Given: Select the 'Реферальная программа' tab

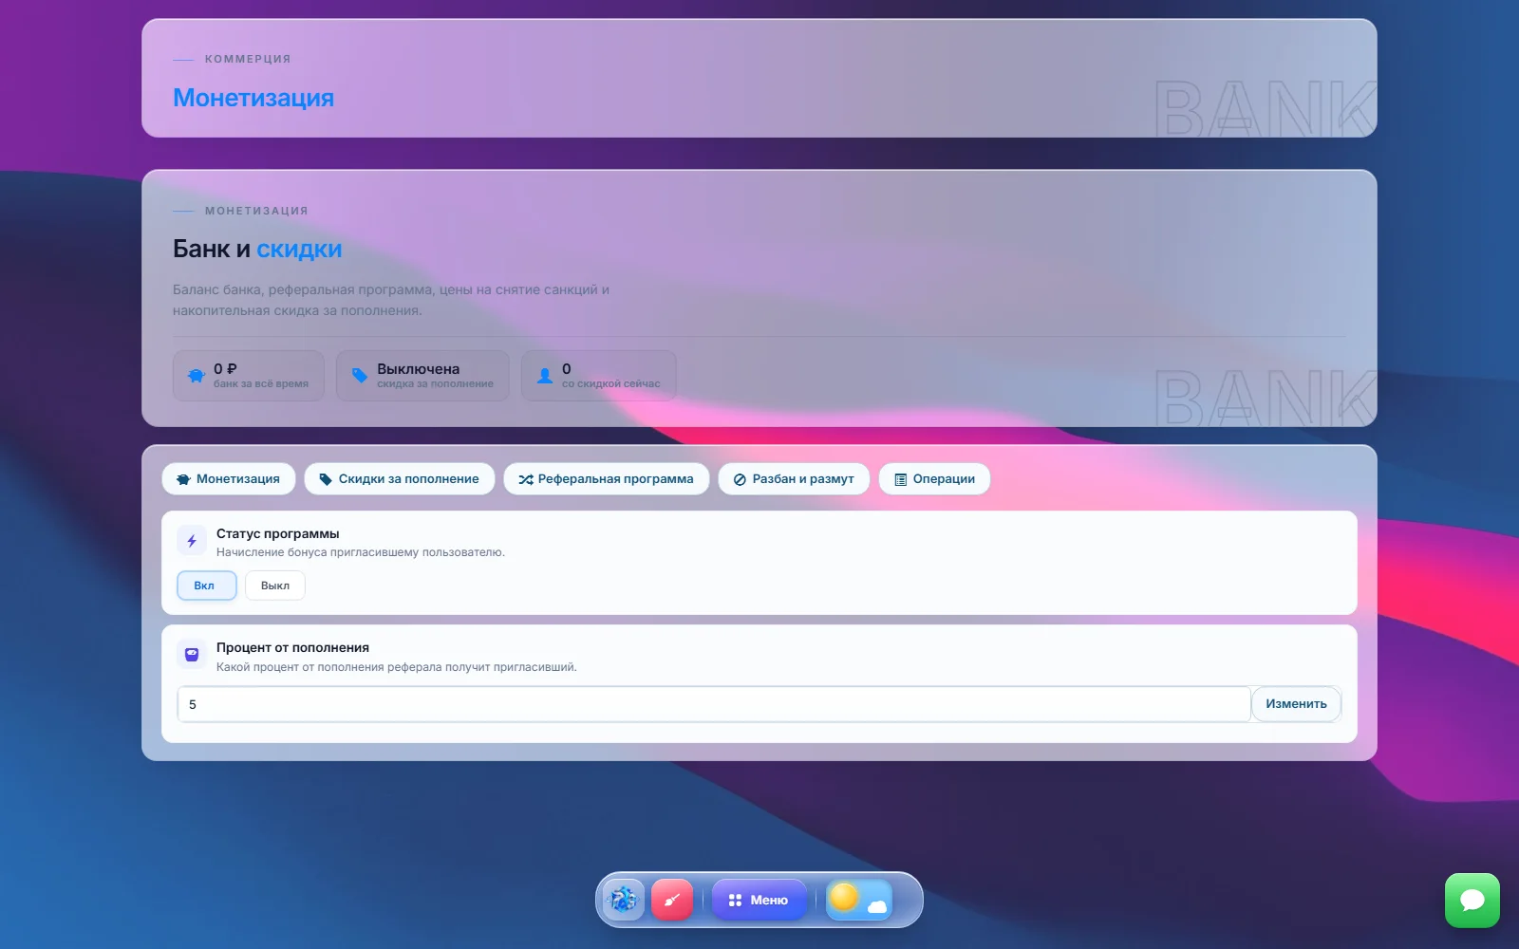Looking at the screenshot, I should (x=607, y=479).
